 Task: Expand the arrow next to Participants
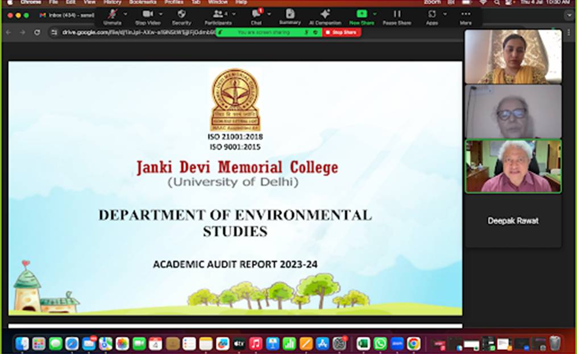233,14
